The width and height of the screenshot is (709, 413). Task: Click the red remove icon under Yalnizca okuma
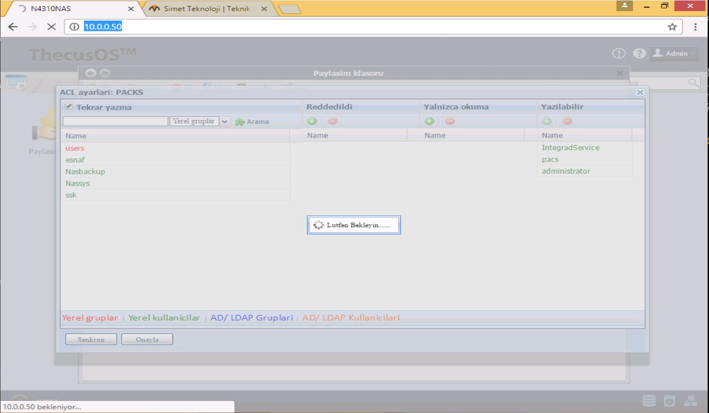tap(450, 121)
